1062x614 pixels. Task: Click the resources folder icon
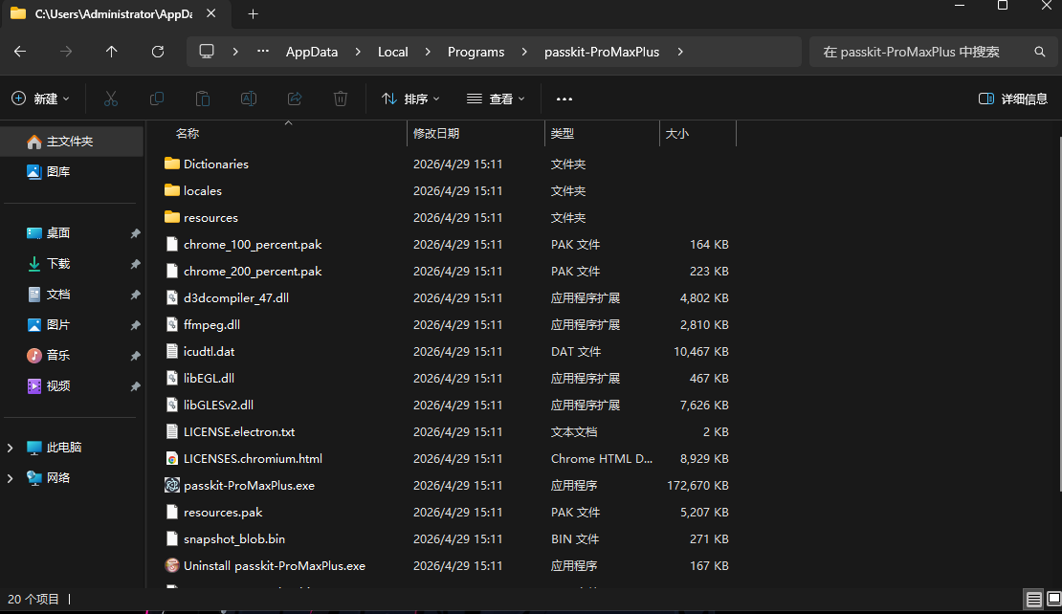[172, 217]
